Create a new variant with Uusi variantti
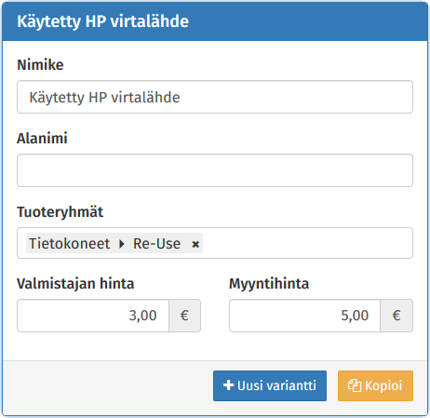Viewport: 430px width, 418px height. (270, 385)
